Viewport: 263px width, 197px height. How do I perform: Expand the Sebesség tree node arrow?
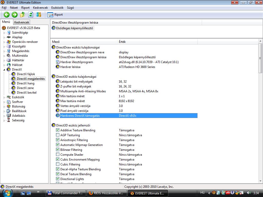point(4,121)
